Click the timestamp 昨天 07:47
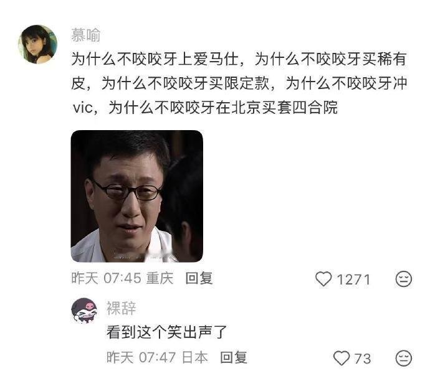Screen dimensions: 430x376 point(141,357)
